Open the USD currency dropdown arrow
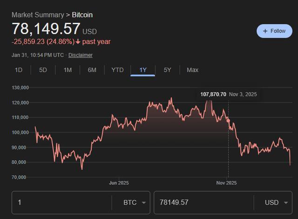 click(285, 203)
